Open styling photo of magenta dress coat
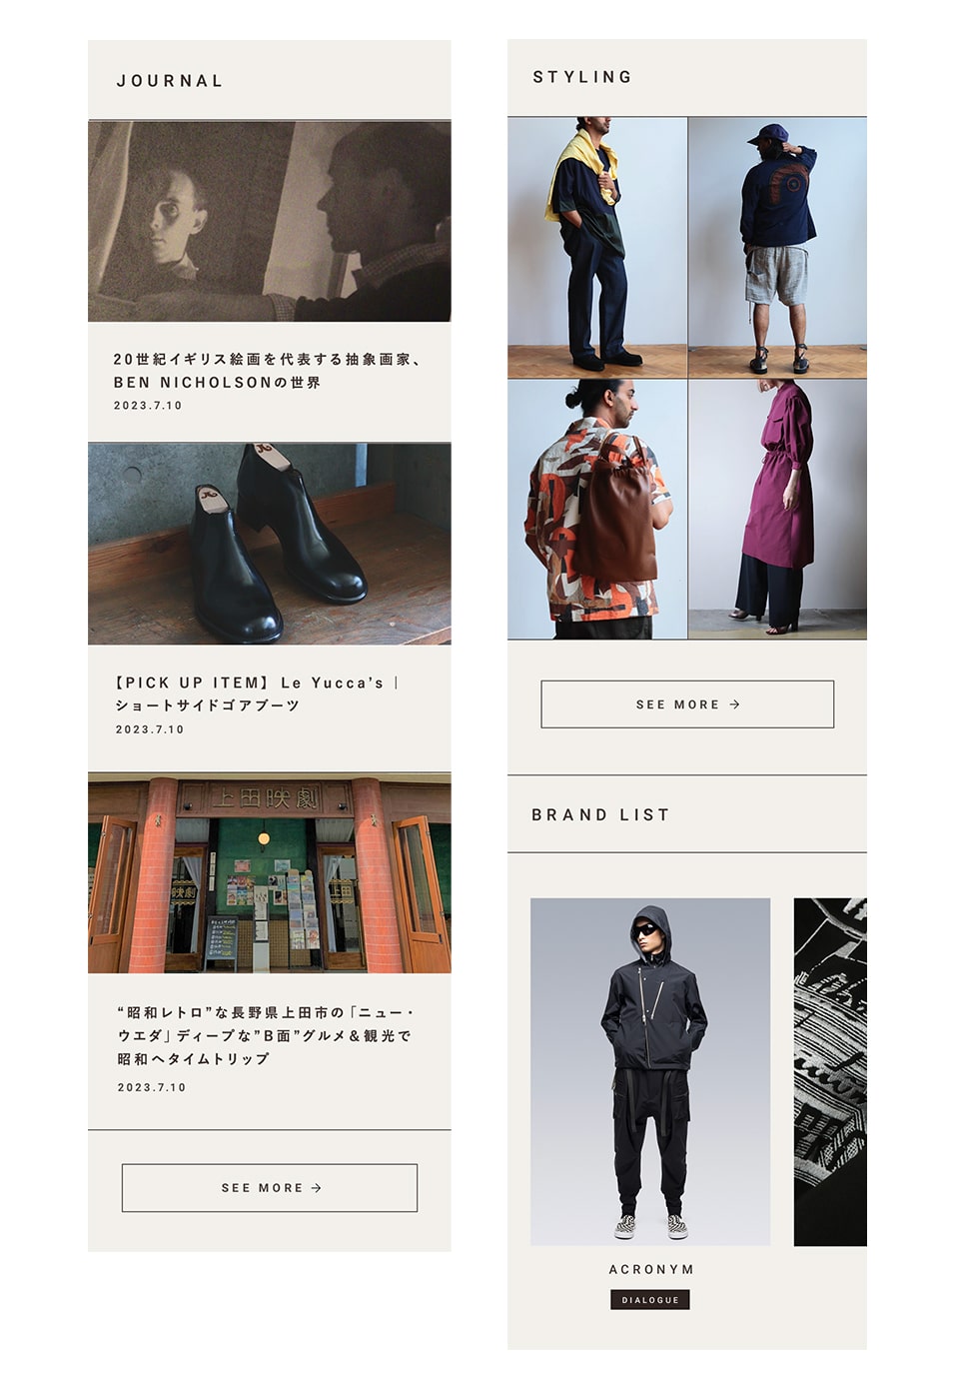Image resolution: width=959 pixels, height=1399 pixels. tap(778, 510)
